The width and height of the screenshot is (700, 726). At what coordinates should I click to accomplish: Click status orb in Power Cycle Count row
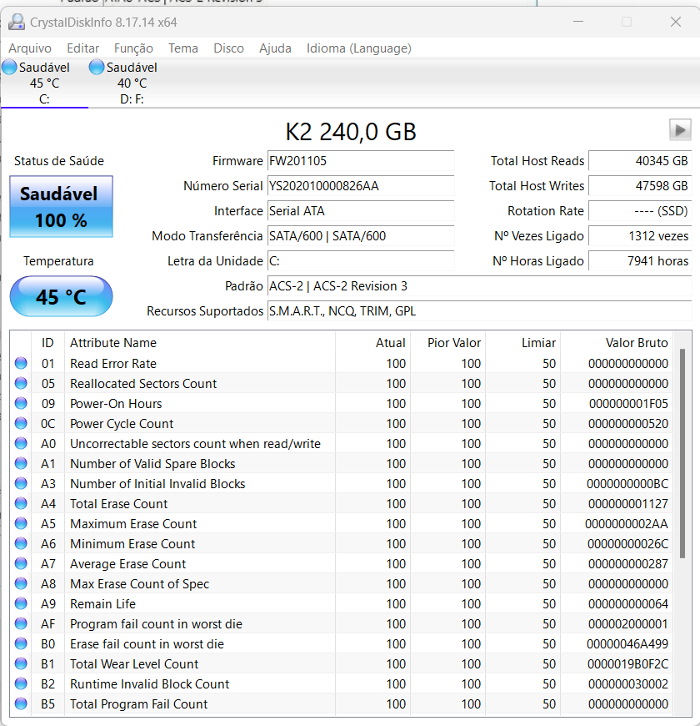21,423
